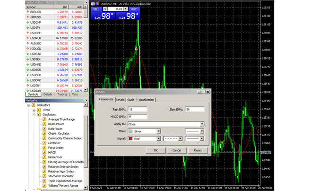312x191 pixels.
Task: Click the Force Index indicator icon
Action: (x=44, y=148)
